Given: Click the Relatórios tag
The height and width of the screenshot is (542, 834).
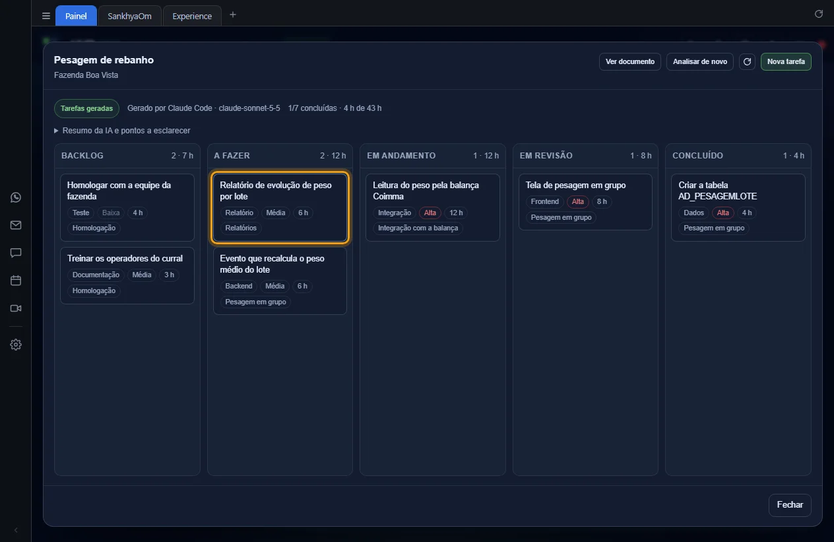Looking at the screenshot, I should click(241, 228).
